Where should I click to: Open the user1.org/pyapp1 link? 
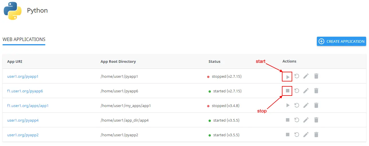(x=23, y=77)
